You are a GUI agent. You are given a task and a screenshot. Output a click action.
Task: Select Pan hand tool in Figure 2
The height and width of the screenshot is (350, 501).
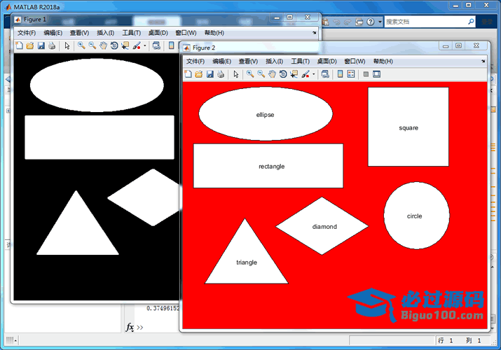point(272,74)
